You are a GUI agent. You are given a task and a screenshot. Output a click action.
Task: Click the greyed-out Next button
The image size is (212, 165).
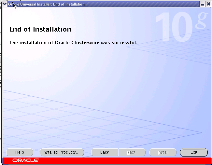click(x=132, y=152)
